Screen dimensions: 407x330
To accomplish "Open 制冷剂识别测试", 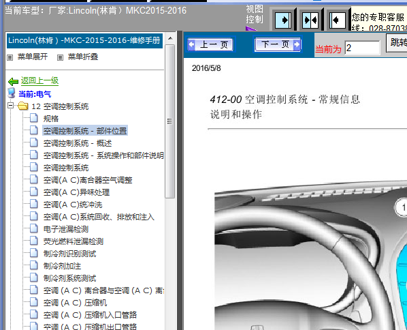I will click(69, 254).
